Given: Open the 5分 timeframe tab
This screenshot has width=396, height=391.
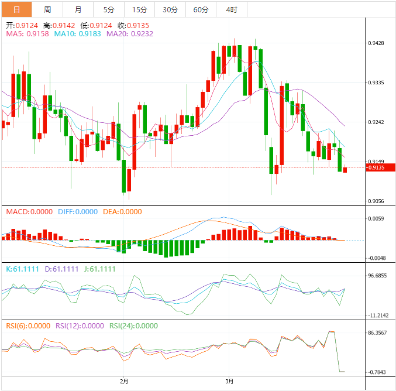Looking at the screenshot, I should coord(109,9).
